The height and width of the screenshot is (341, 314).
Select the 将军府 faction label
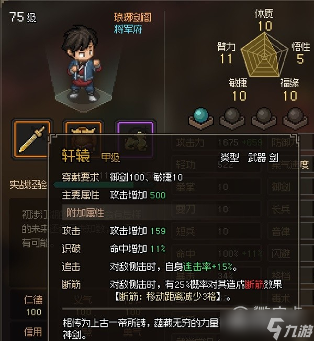point(128,29)
